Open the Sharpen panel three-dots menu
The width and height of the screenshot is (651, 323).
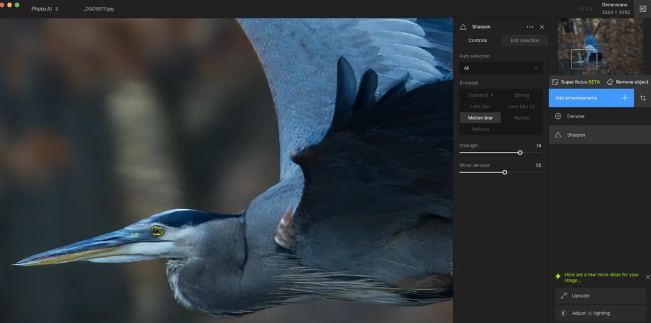click(530, 27)
